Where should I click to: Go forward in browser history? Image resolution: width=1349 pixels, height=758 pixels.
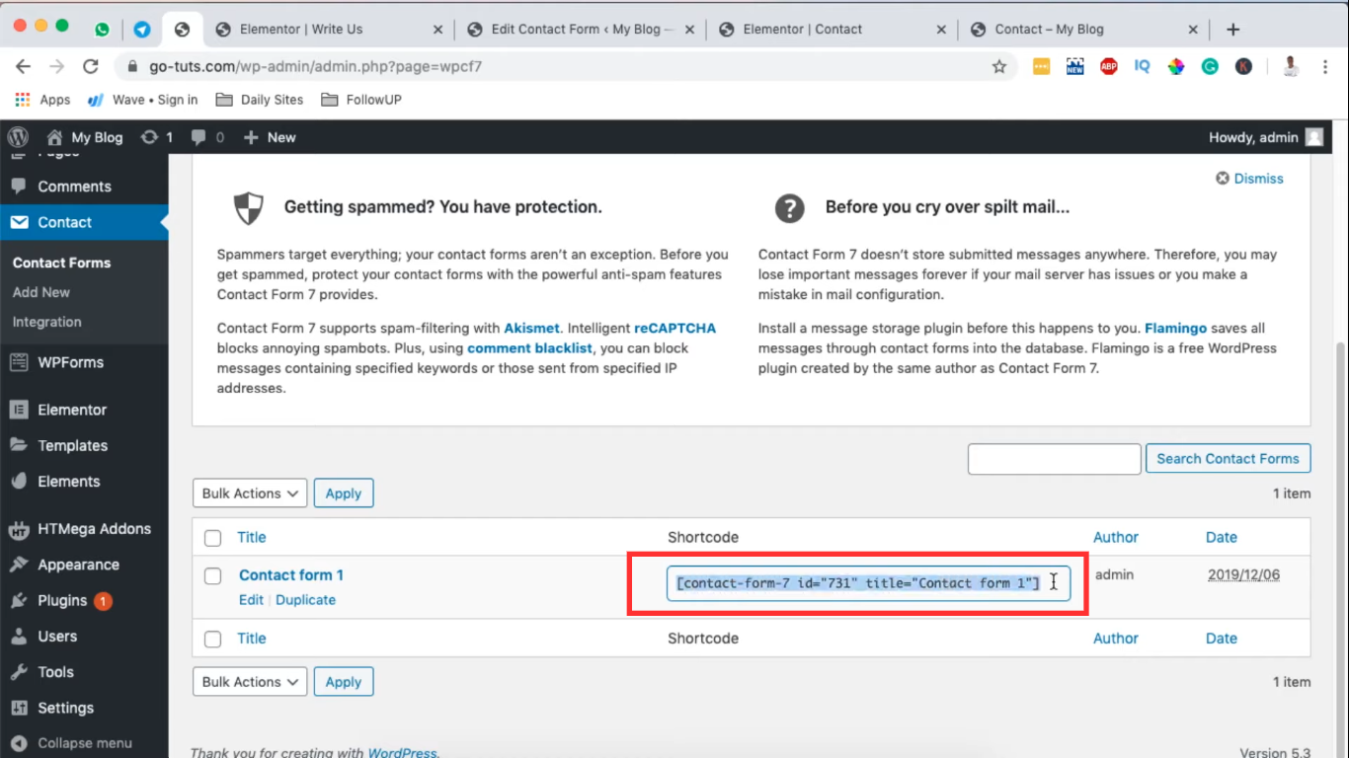pyautogui.click(x=57, y=66)
